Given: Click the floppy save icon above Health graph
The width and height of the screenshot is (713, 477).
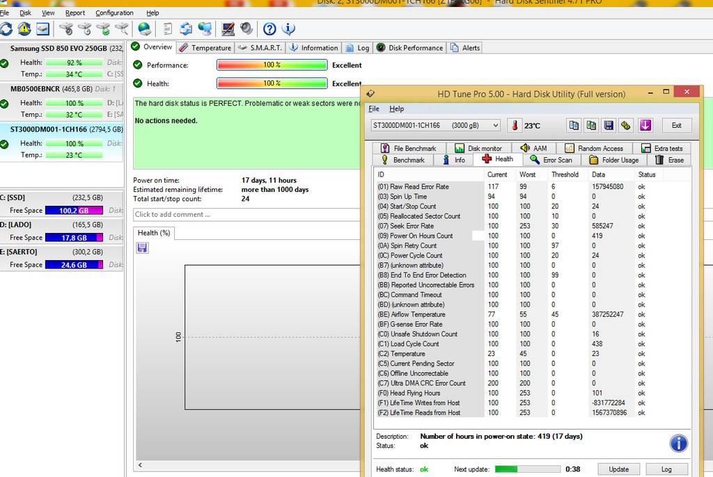Looking at the screenshot, I should point(142,248).
